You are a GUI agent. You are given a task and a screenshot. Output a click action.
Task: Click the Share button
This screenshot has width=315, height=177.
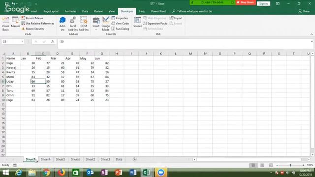click(x=304, y=11)
